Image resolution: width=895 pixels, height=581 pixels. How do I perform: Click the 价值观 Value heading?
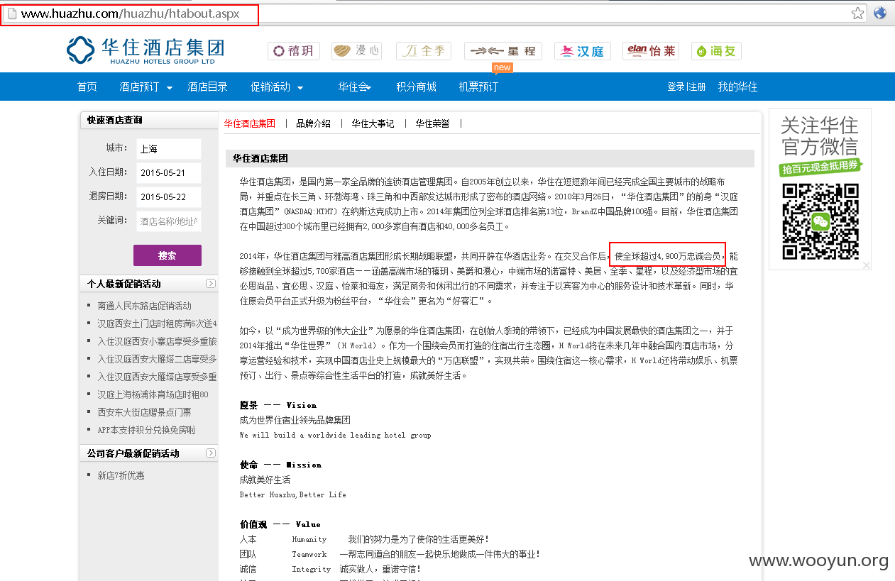pyautogui.click(x=280, y=524)
